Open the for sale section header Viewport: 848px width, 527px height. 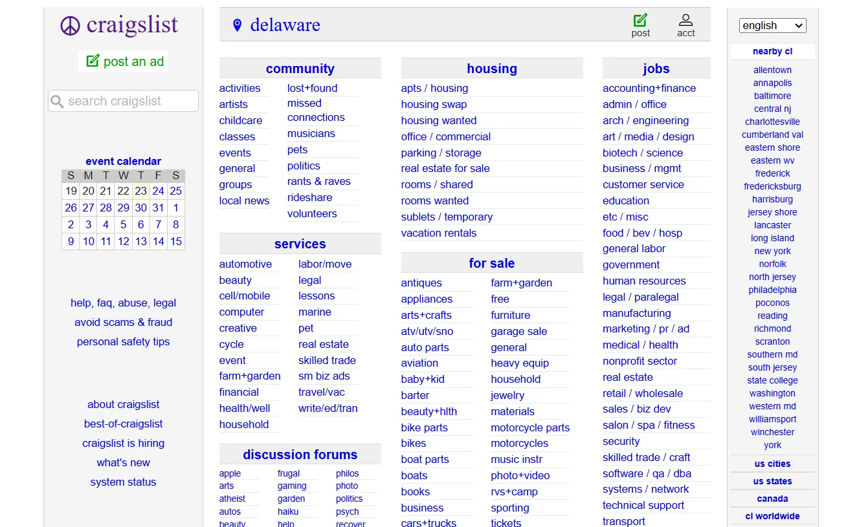[492, 263]
